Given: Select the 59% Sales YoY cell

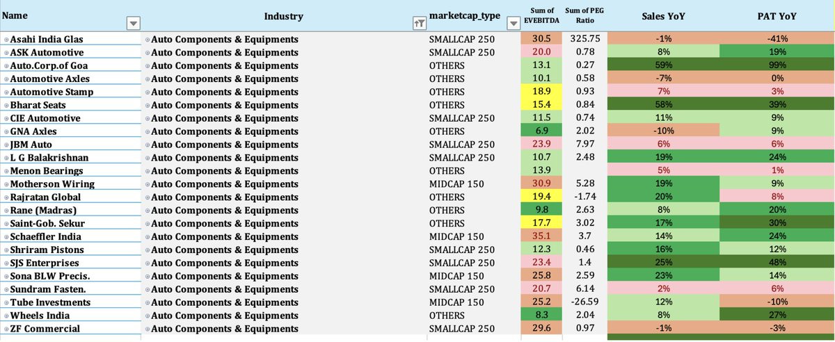Looking at the screenshot, I should pyautogui.click(x=663, y=66).
